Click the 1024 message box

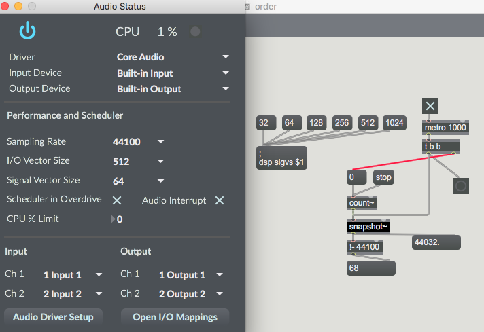pyautogui.click(x=394, y=123)
